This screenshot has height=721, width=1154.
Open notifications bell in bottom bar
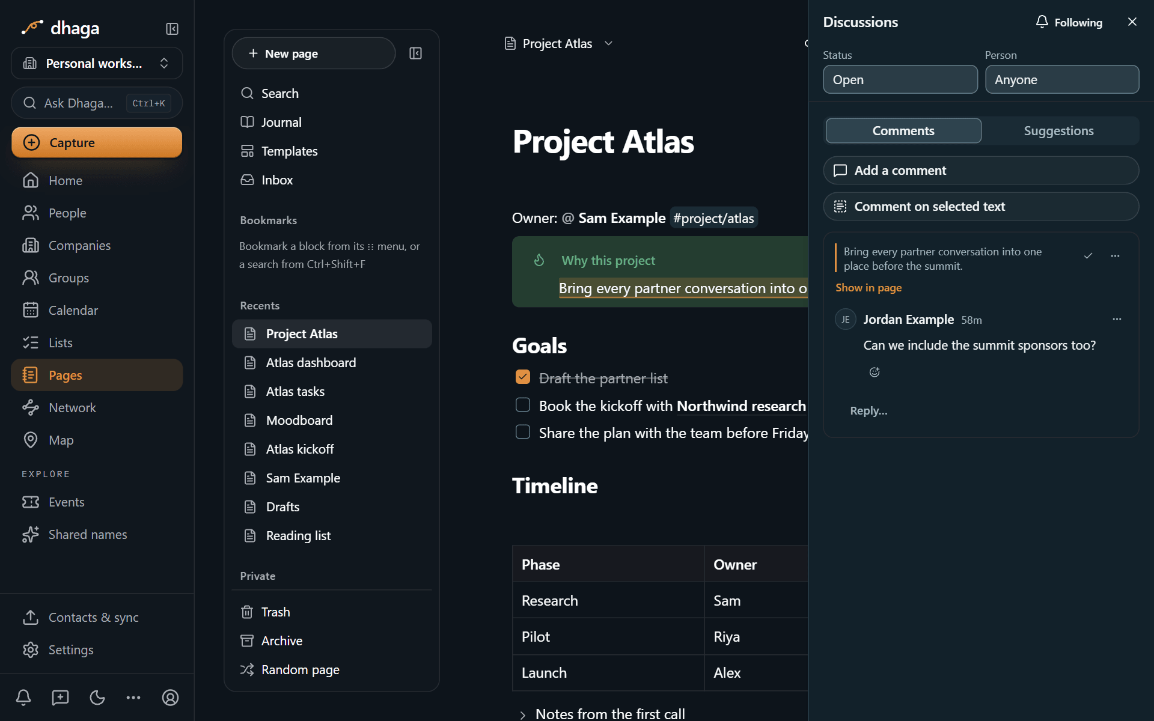pyautogui.click(x=23, y=698)
